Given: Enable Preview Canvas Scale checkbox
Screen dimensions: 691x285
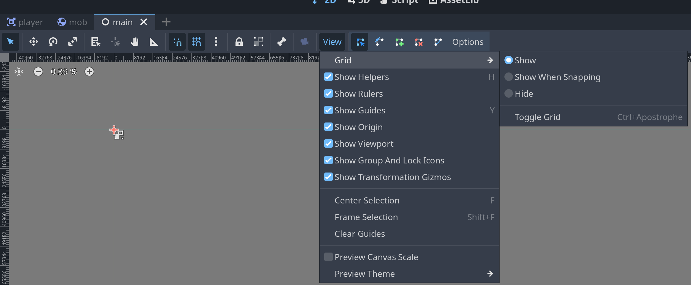Looking at the screenshot, I should 328,257.
